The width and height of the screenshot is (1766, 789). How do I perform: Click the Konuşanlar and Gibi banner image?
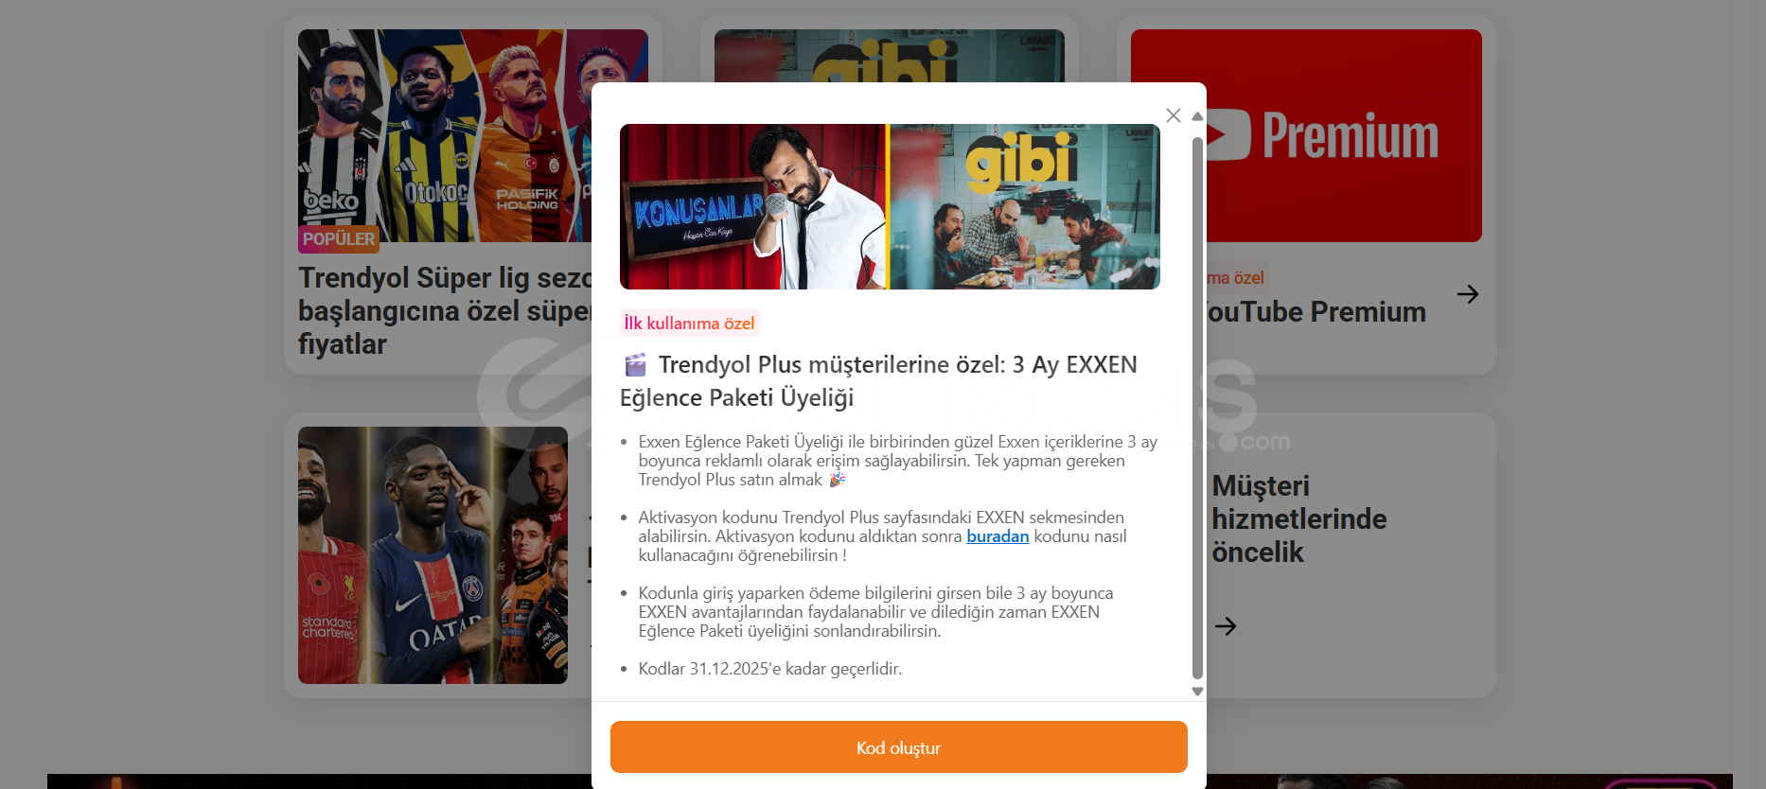coord(890,206)
